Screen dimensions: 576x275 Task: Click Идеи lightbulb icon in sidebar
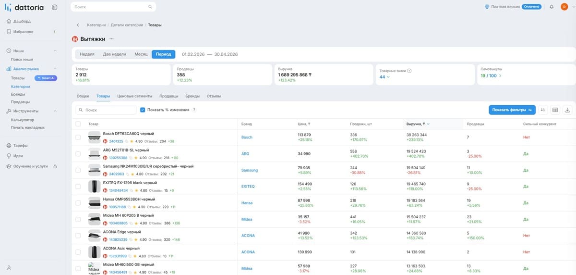[9, 156]
